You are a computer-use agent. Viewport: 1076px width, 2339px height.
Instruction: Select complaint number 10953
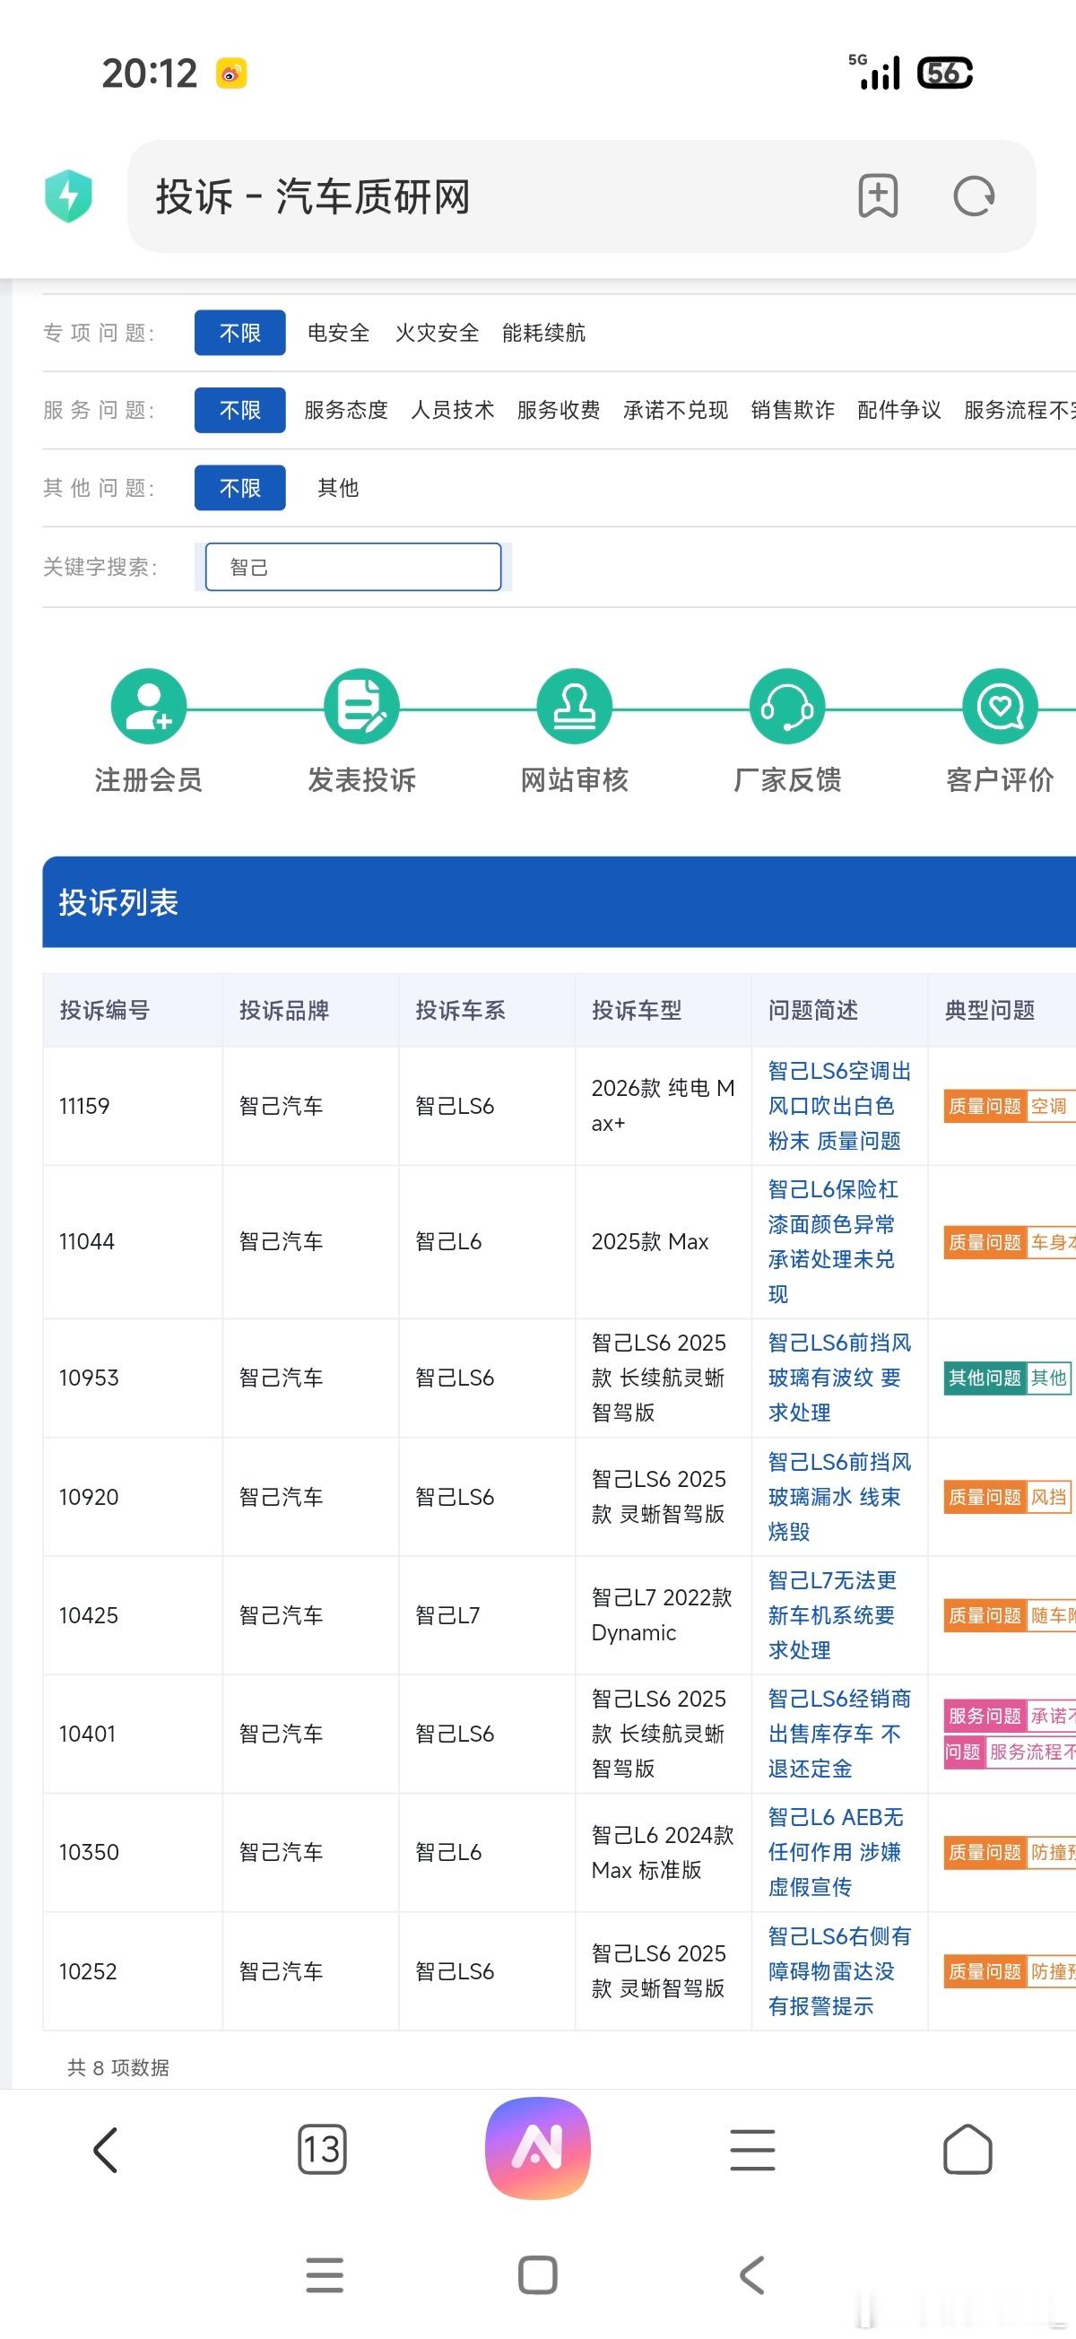89,1378
